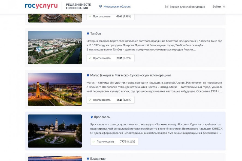Select the 7976 (8.16%) vote count
Viewport: 242px width, 161px height.
[x=128, y=142]
